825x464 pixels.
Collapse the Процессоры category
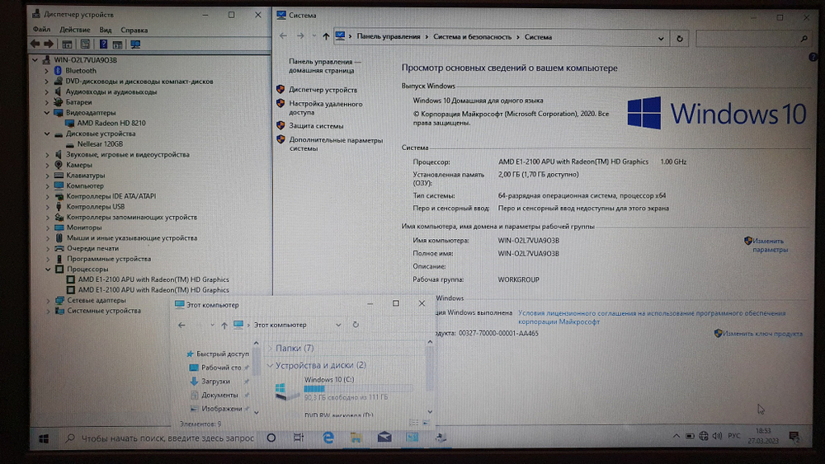[x=48, y=269]
